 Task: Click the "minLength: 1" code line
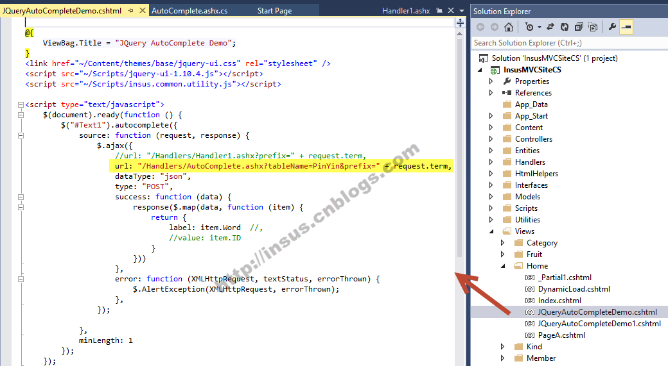105,340
